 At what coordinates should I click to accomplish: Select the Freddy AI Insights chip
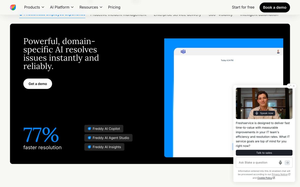pyautogui.click(x=104, y=147)
